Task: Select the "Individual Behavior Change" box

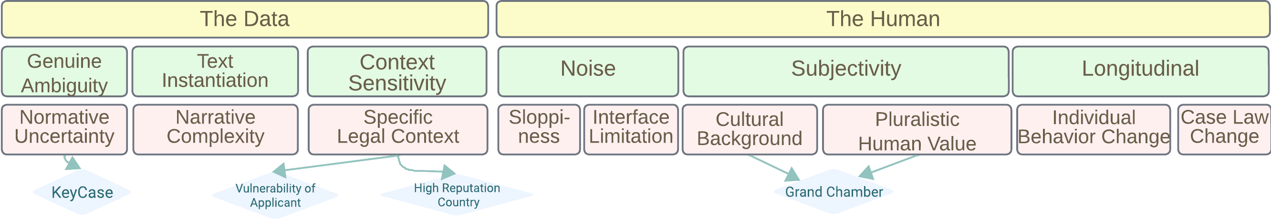Action: tap(1094, 129)
